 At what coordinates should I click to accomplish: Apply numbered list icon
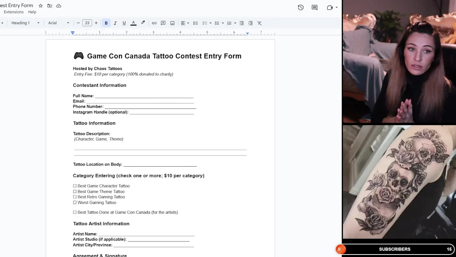[x=229, y=23]
